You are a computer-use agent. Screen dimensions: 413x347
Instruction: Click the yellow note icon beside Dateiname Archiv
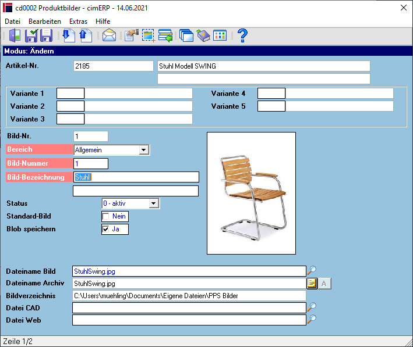pos(312,284)
